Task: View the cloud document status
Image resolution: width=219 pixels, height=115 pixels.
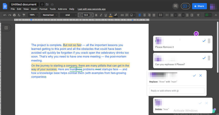Action: coord(52,5)
